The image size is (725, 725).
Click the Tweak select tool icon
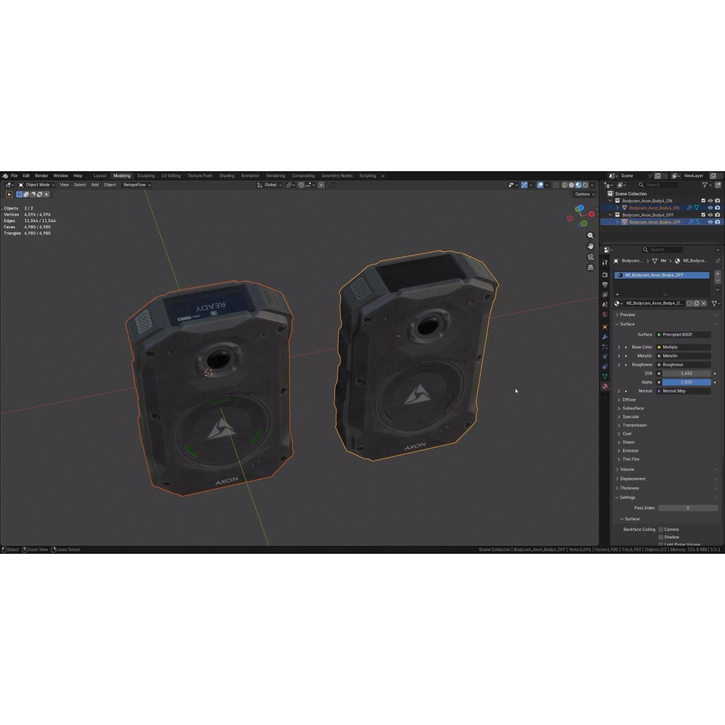tap(9, 195)
